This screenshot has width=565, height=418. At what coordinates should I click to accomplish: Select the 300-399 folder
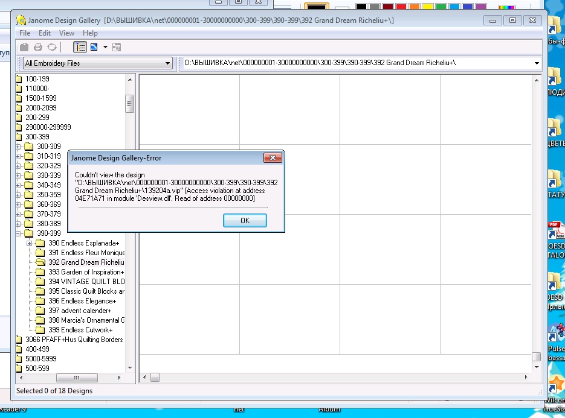[37, 137]
